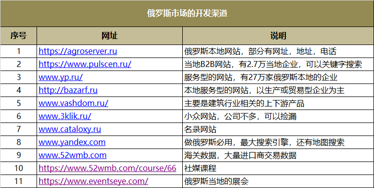Select the title cell 俄罗斯市场的开发渠道
The image size is (374, 188).
point(187,13)
